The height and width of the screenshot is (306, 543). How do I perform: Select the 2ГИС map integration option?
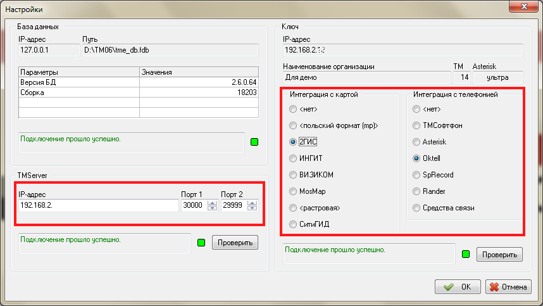[x=293, y=142]
